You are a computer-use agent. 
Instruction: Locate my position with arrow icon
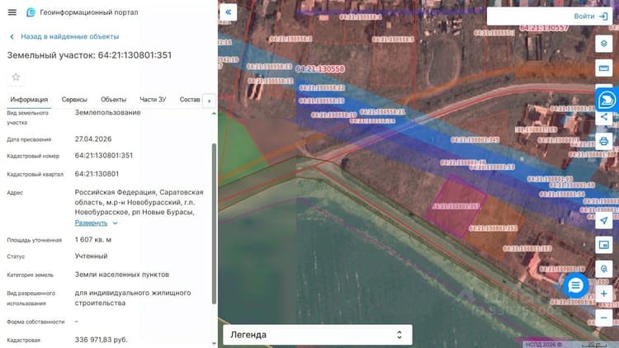tap(603, 220)
